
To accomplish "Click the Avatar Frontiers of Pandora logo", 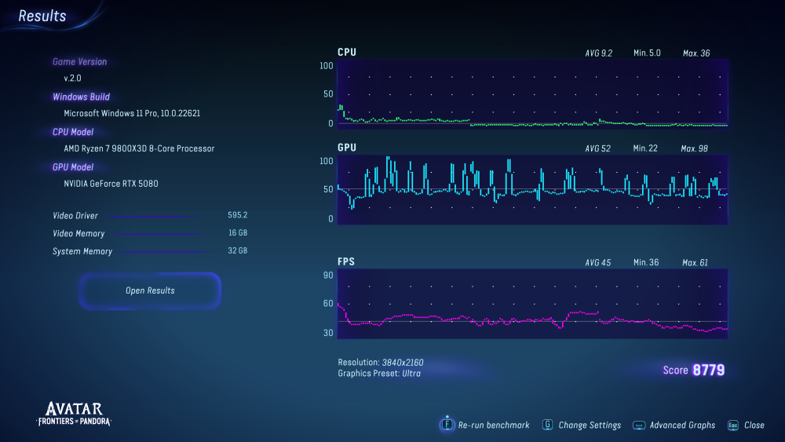I will [74, 413].
